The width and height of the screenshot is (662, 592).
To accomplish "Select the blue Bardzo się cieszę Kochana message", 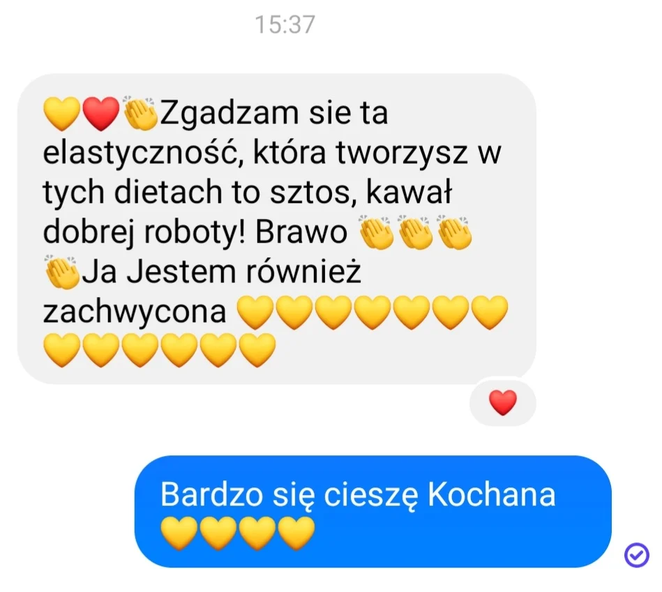I will (x=373, y=511).
